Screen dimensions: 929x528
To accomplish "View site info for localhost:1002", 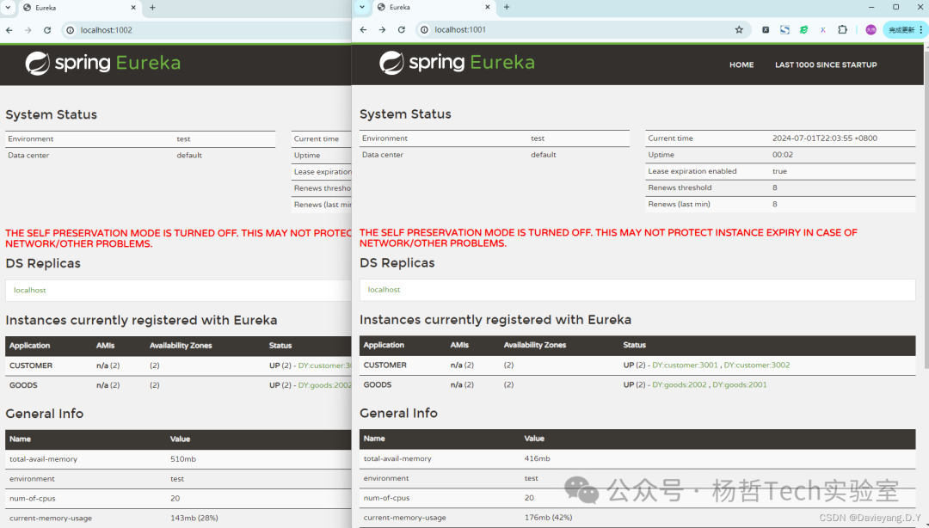I will [71, 30].
